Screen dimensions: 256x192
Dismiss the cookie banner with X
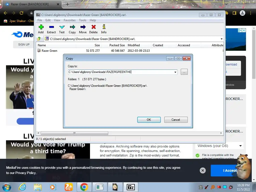click(x=202, y=170)
